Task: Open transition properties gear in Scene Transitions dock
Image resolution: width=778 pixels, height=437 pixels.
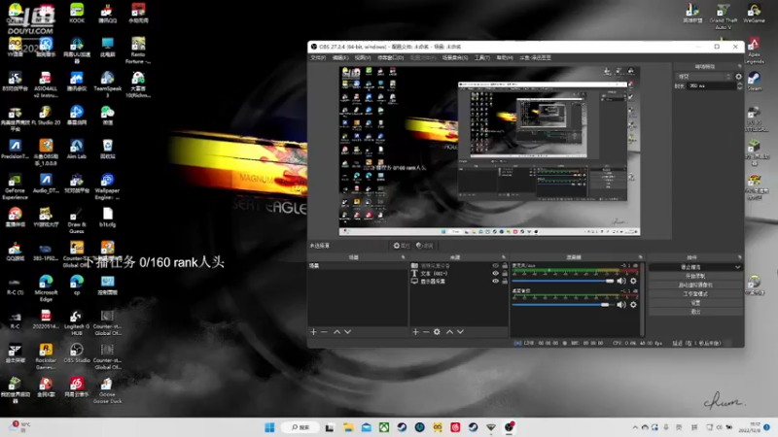Action: point(739,77)
